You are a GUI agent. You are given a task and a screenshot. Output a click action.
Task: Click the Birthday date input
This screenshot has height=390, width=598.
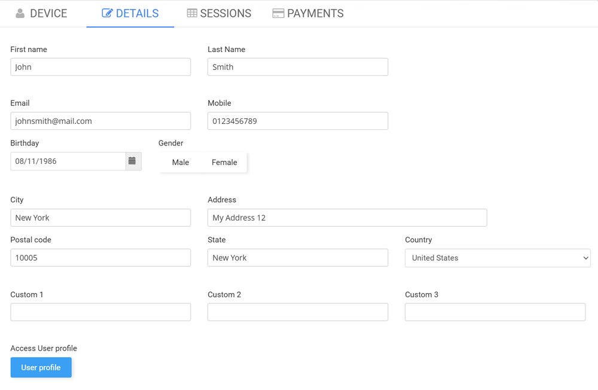click(68, 162)
